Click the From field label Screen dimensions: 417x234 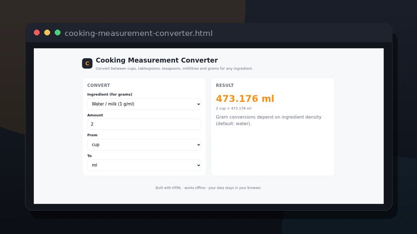point(92,135)
